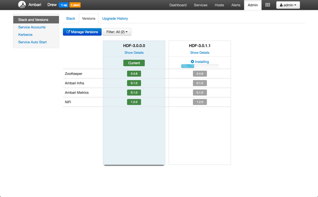Image resolution: width=318 pixels, height=197 pixels.
Task: Click the 1 op background operations badge
Action: (64, 5)
